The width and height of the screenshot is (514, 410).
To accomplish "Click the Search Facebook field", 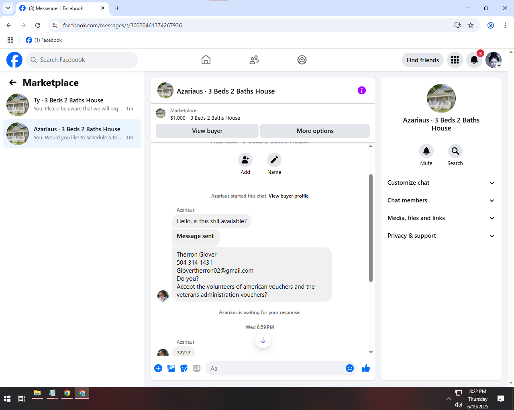I will click(x=82, y=60).
